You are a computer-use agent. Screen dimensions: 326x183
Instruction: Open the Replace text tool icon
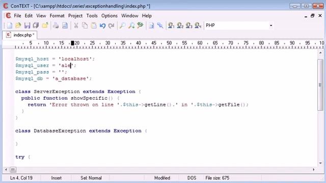coord(141,25)
